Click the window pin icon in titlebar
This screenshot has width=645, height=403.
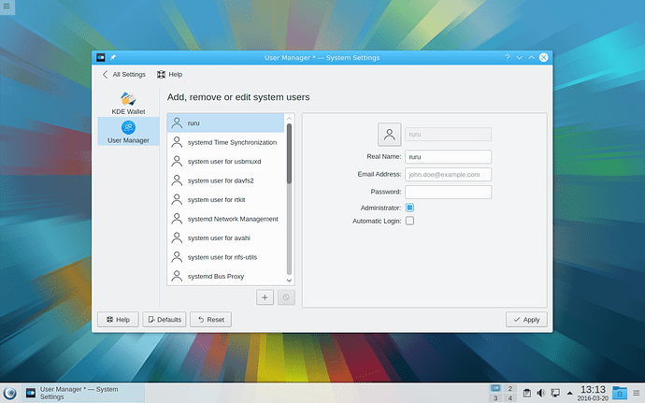(113, 58)
